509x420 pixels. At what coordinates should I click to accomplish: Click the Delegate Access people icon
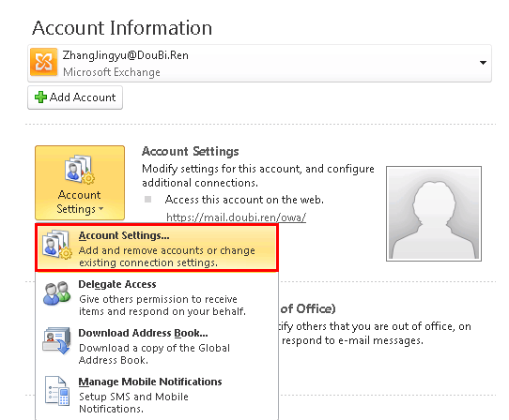56,292
